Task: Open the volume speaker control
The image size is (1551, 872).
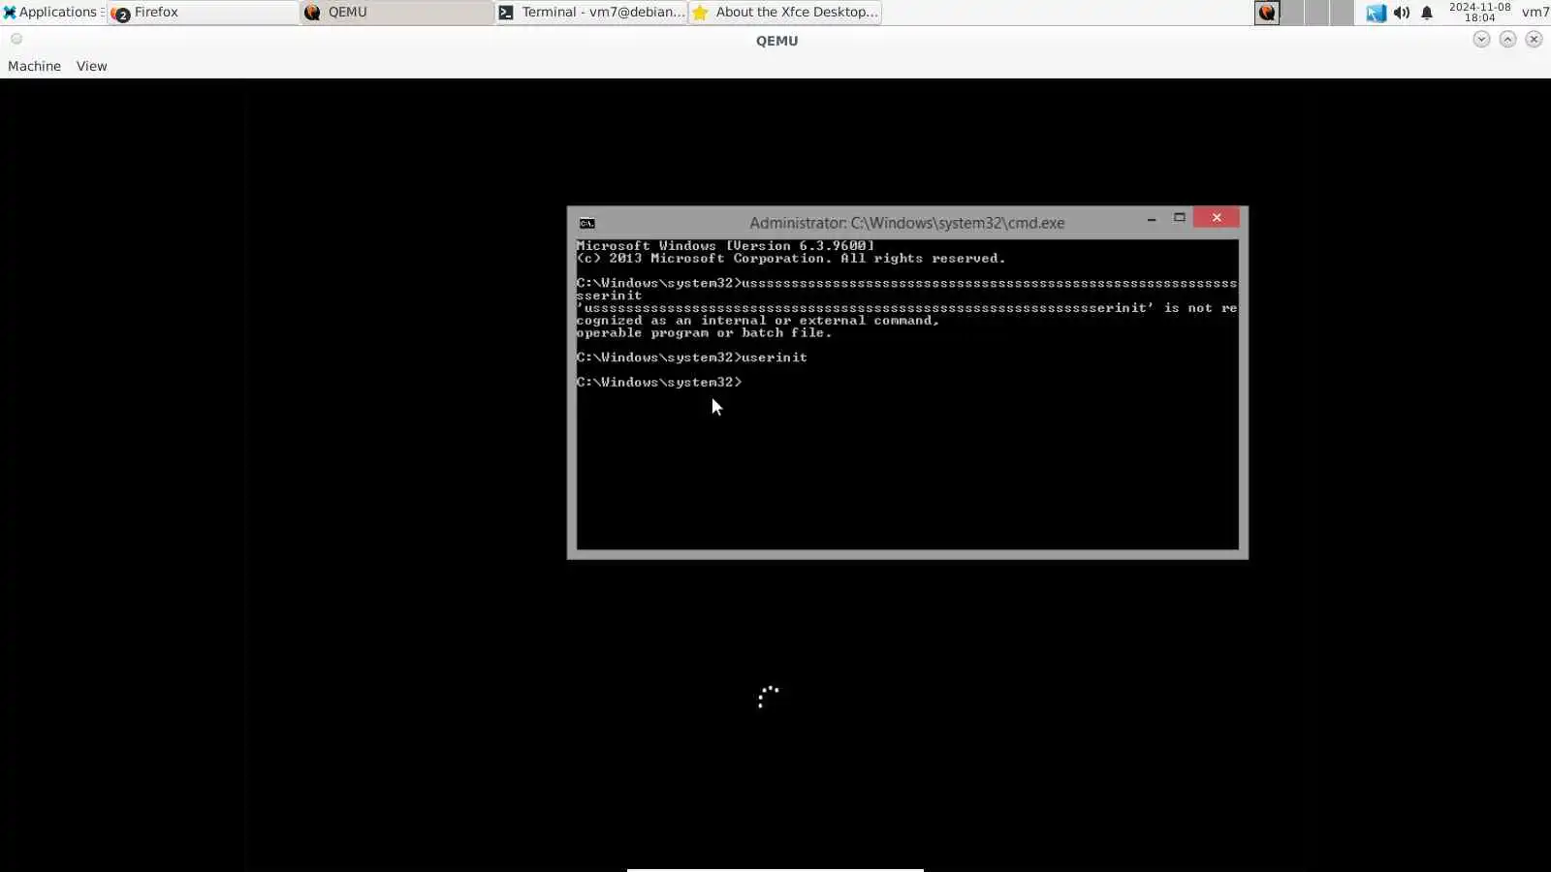Action: 1402,13
